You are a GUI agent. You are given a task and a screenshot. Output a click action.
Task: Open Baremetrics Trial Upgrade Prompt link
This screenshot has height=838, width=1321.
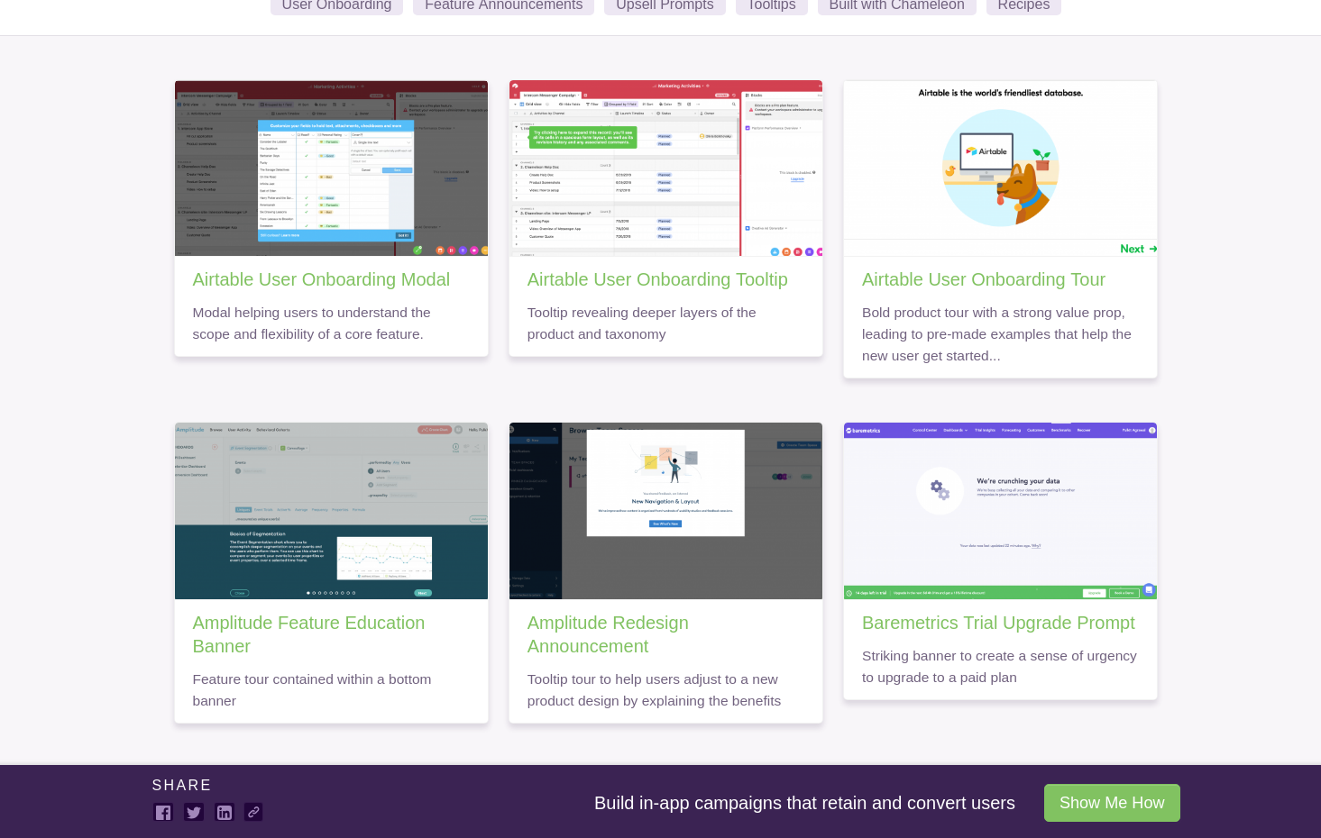point(998,623)
